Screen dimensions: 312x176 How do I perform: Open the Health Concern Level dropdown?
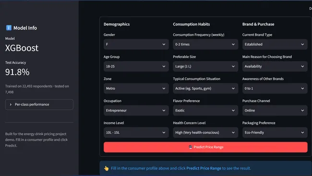click(205, 133)
